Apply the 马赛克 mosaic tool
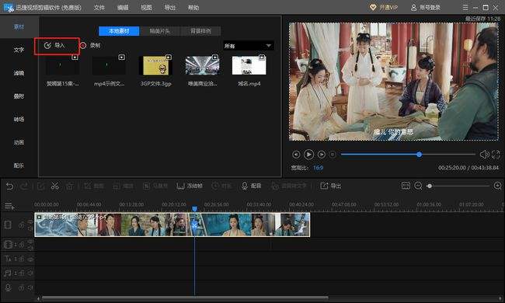This screenshot has width=505, height=303. (155, 186)
